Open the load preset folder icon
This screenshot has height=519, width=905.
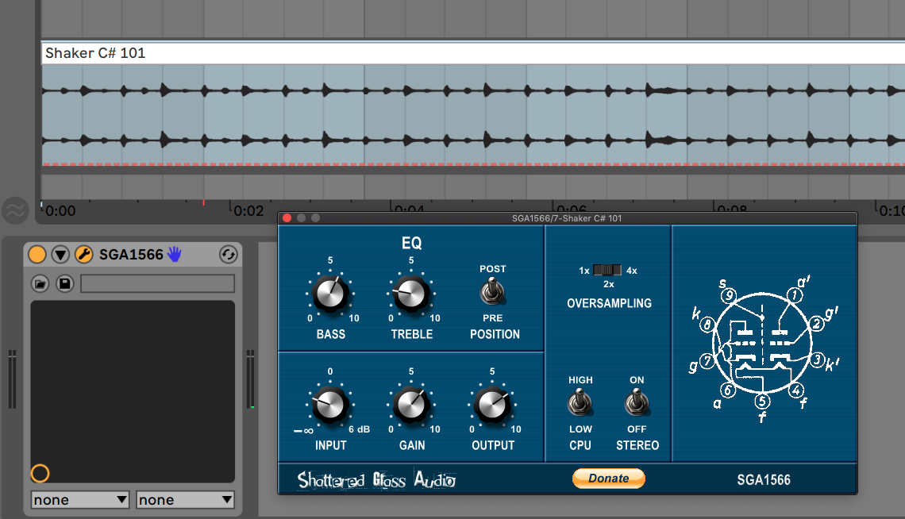click(x=40, y=283)
